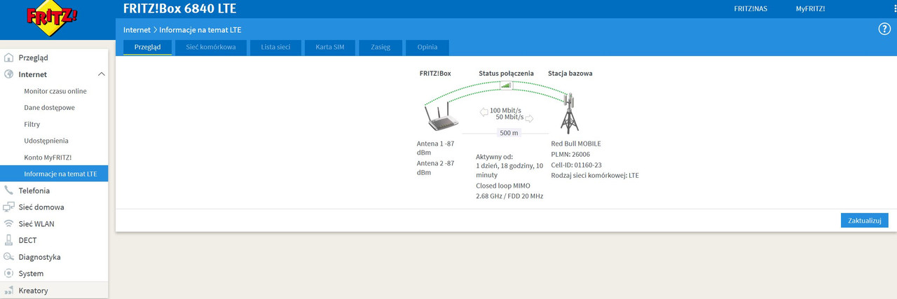The width and height of the screenshot is (897, 299).
Task: Open the Karta SIM tab
Action: click(329, 48)
